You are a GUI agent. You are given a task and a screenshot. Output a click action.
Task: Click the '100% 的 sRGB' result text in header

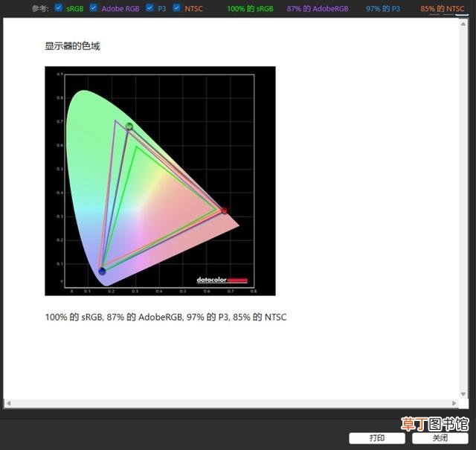click(250, 9)
